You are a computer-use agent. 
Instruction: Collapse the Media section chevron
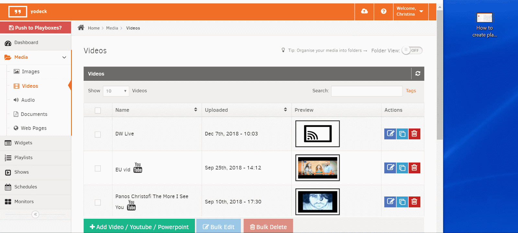tap(64, 57)
